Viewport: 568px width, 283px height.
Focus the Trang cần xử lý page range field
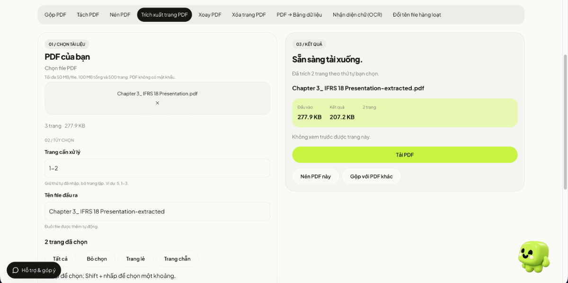click(157, 168)
